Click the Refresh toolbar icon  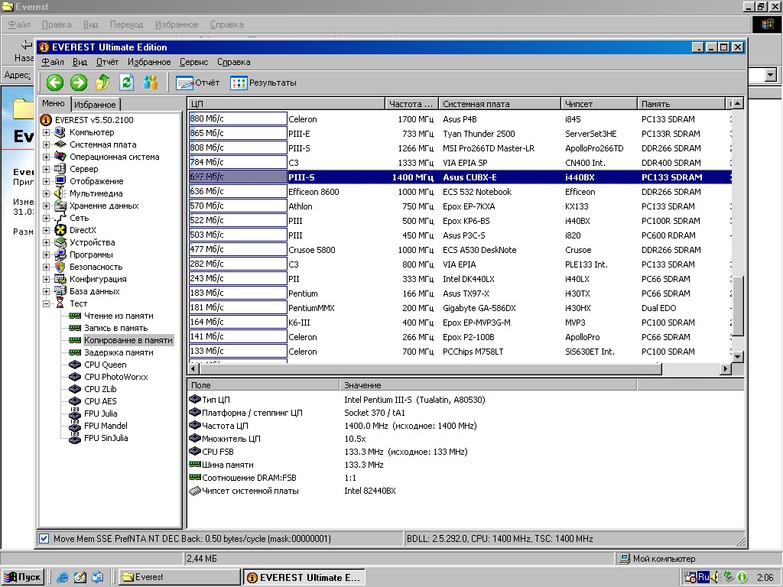tap(126, 83)
